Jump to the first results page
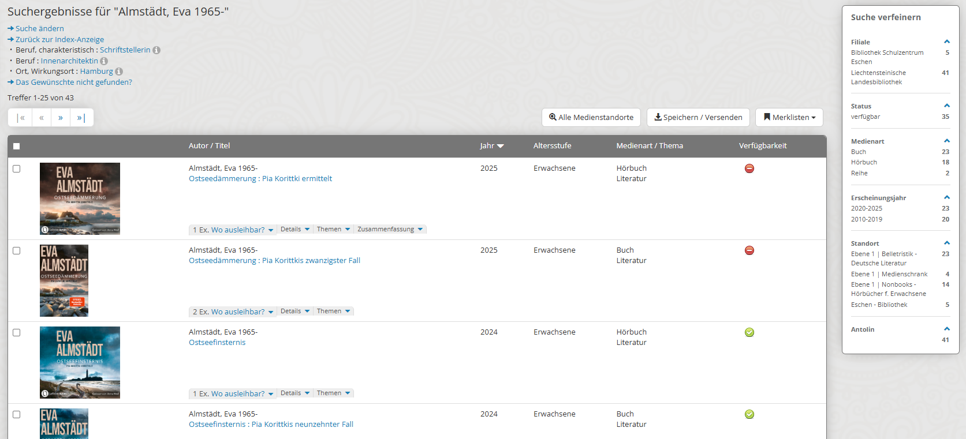966x439 pixels. (x=21, y=118)
